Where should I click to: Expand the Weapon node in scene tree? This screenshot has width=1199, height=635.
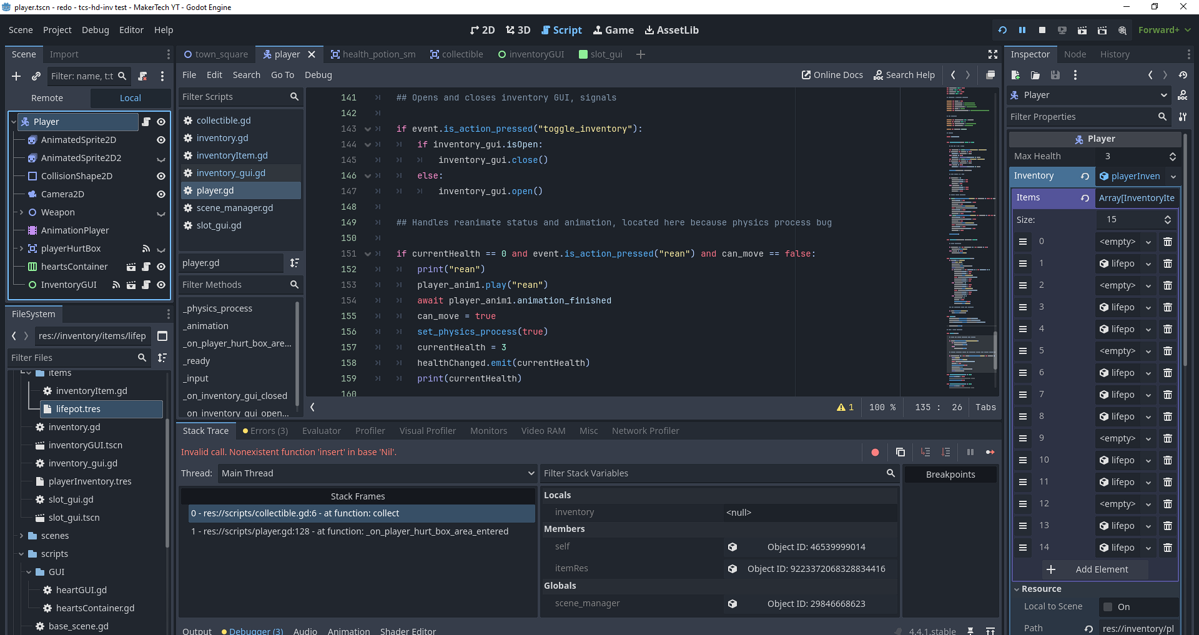[21, 212]
